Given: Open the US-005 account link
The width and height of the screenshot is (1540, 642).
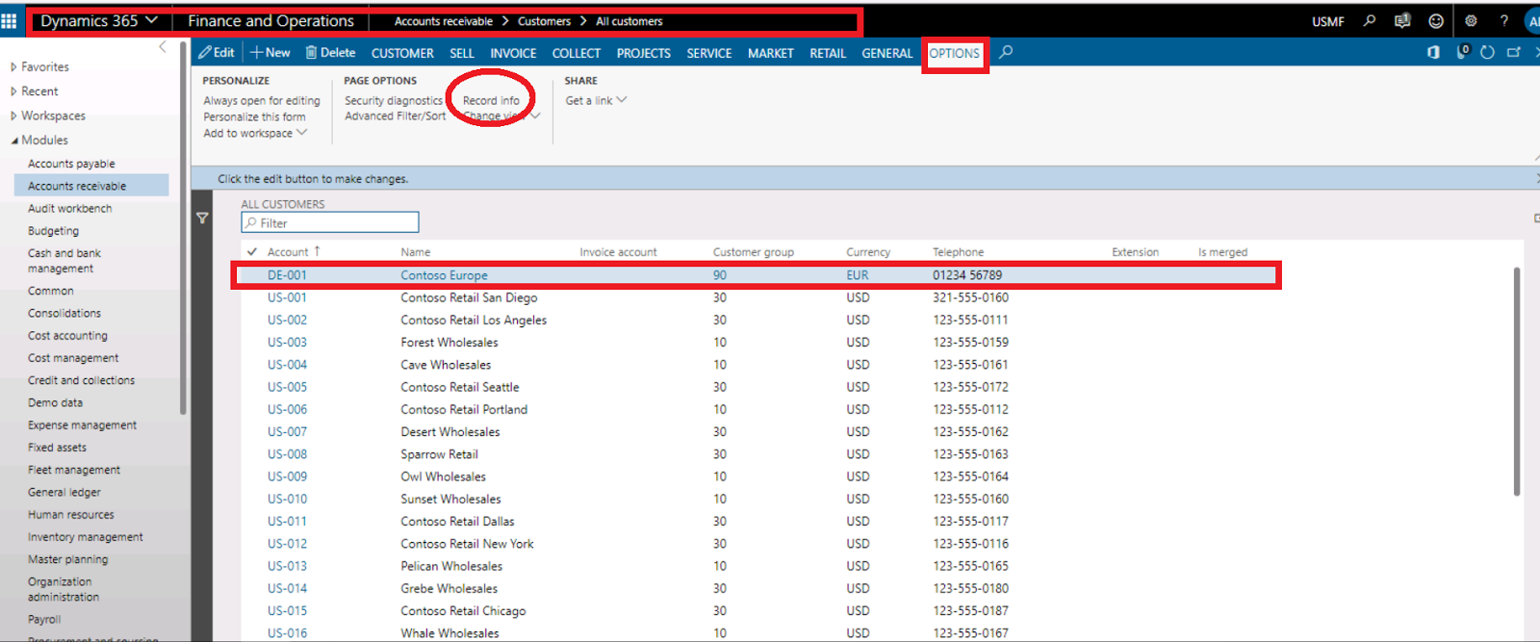Looking at the screenshot, I should 287,387.
